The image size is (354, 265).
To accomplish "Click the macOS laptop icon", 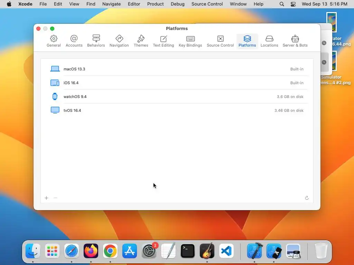I will click(x=55, y=69).
